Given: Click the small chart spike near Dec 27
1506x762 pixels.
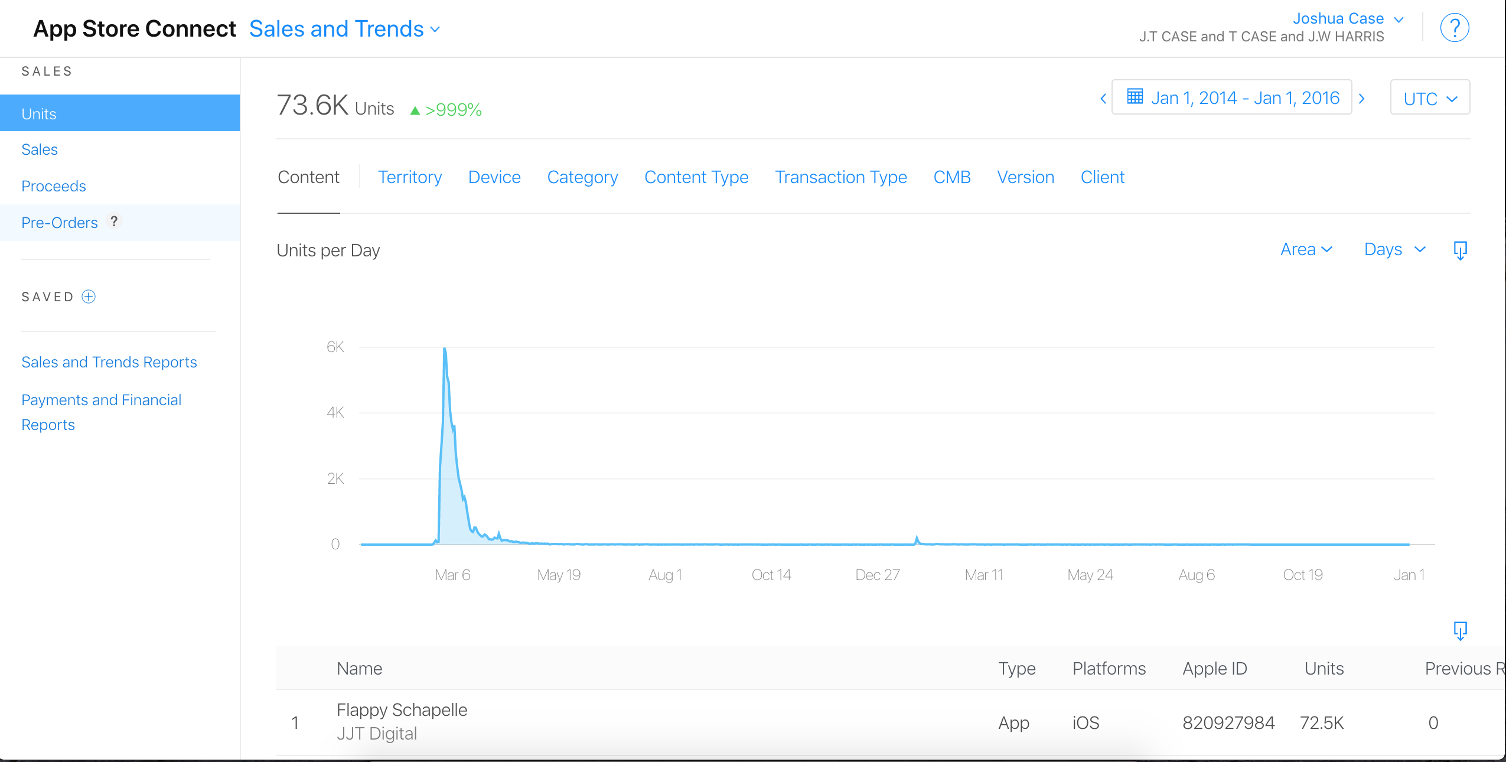Looking at the screenshot, I should click(917, 539).
